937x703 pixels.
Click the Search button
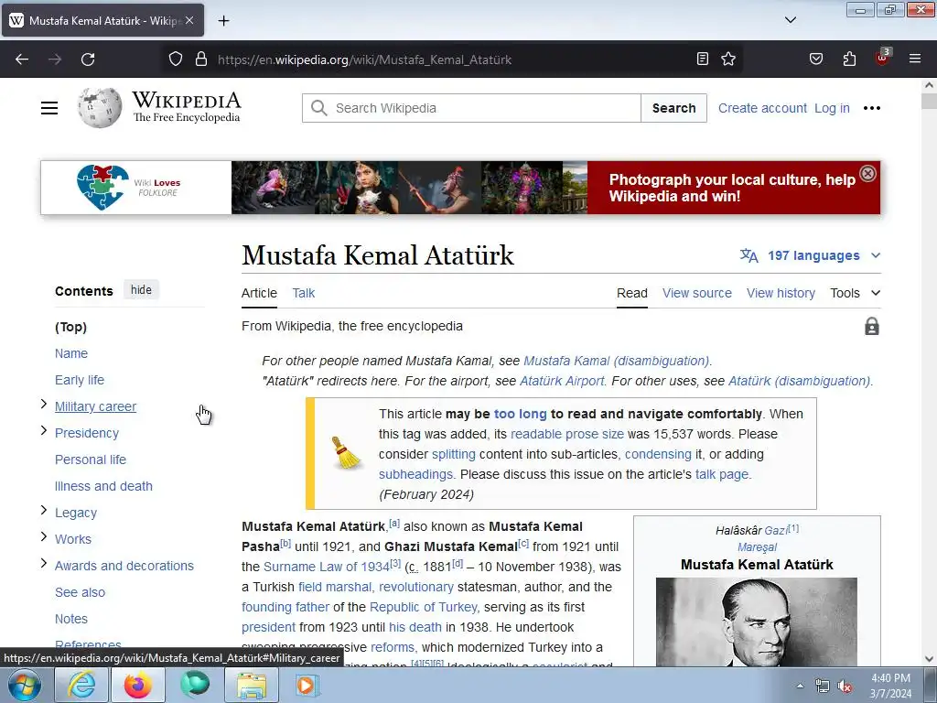click(x=673, y=108)
